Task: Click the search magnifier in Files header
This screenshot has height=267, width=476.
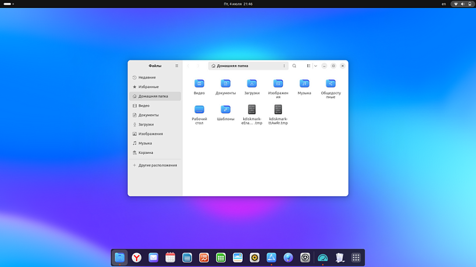Action: tap(294, 66)
